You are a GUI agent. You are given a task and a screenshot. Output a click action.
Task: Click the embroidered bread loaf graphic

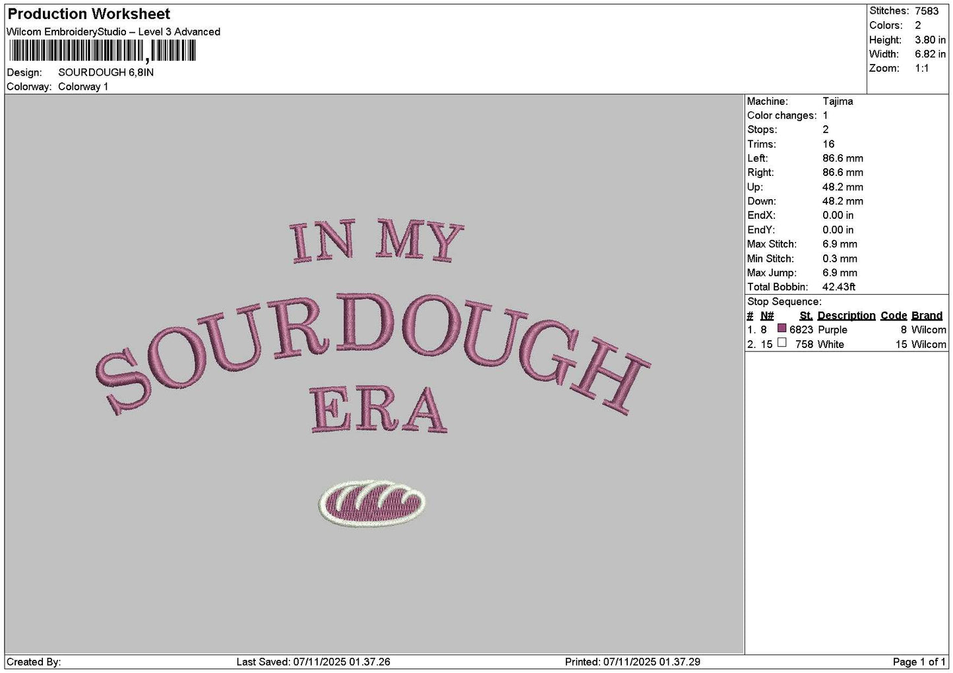click(x=372, y=503)
